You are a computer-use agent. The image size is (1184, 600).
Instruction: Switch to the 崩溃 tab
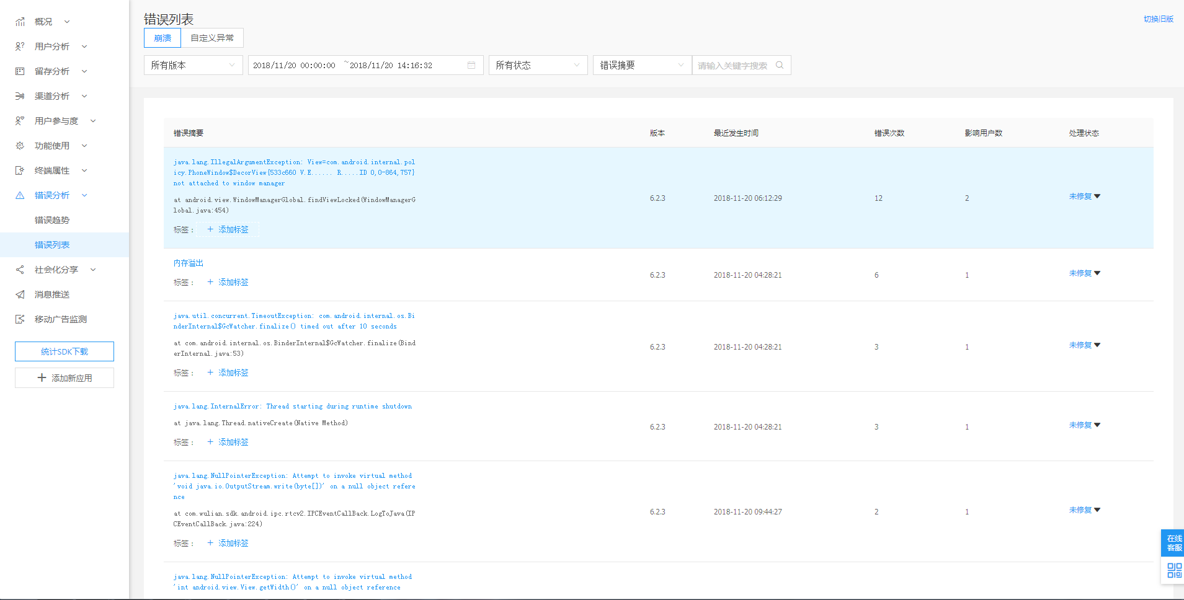coord(162,38)
